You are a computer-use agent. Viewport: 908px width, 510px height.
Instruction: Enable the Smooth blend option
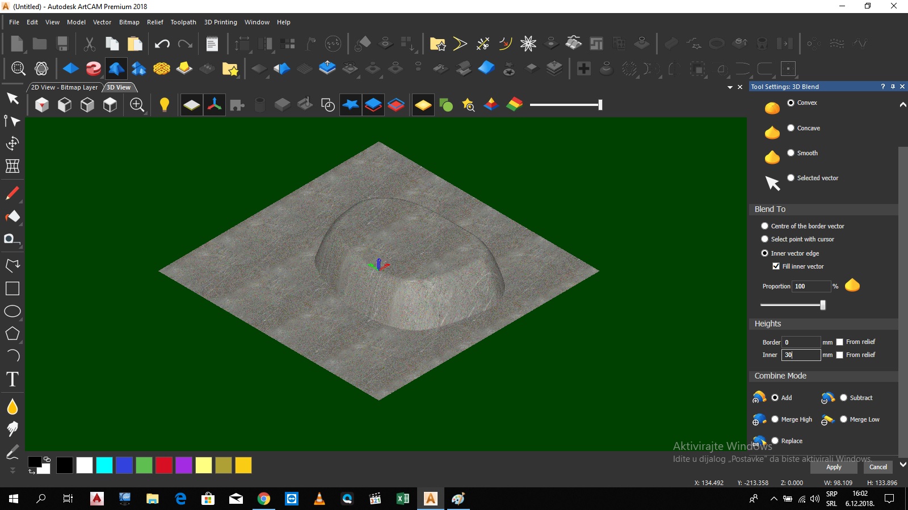(x=790, y=152)
